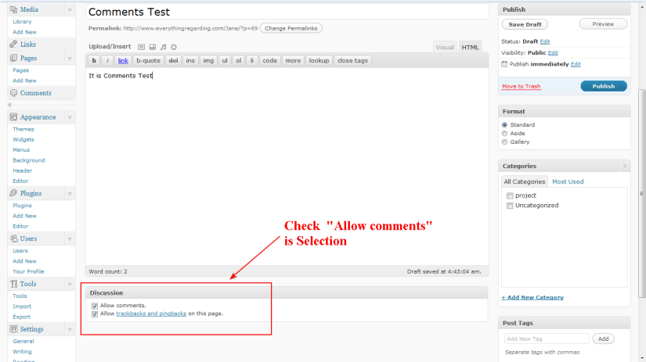646x362 pixels.
Task: Click the close tags button
Action: (352, 60)
